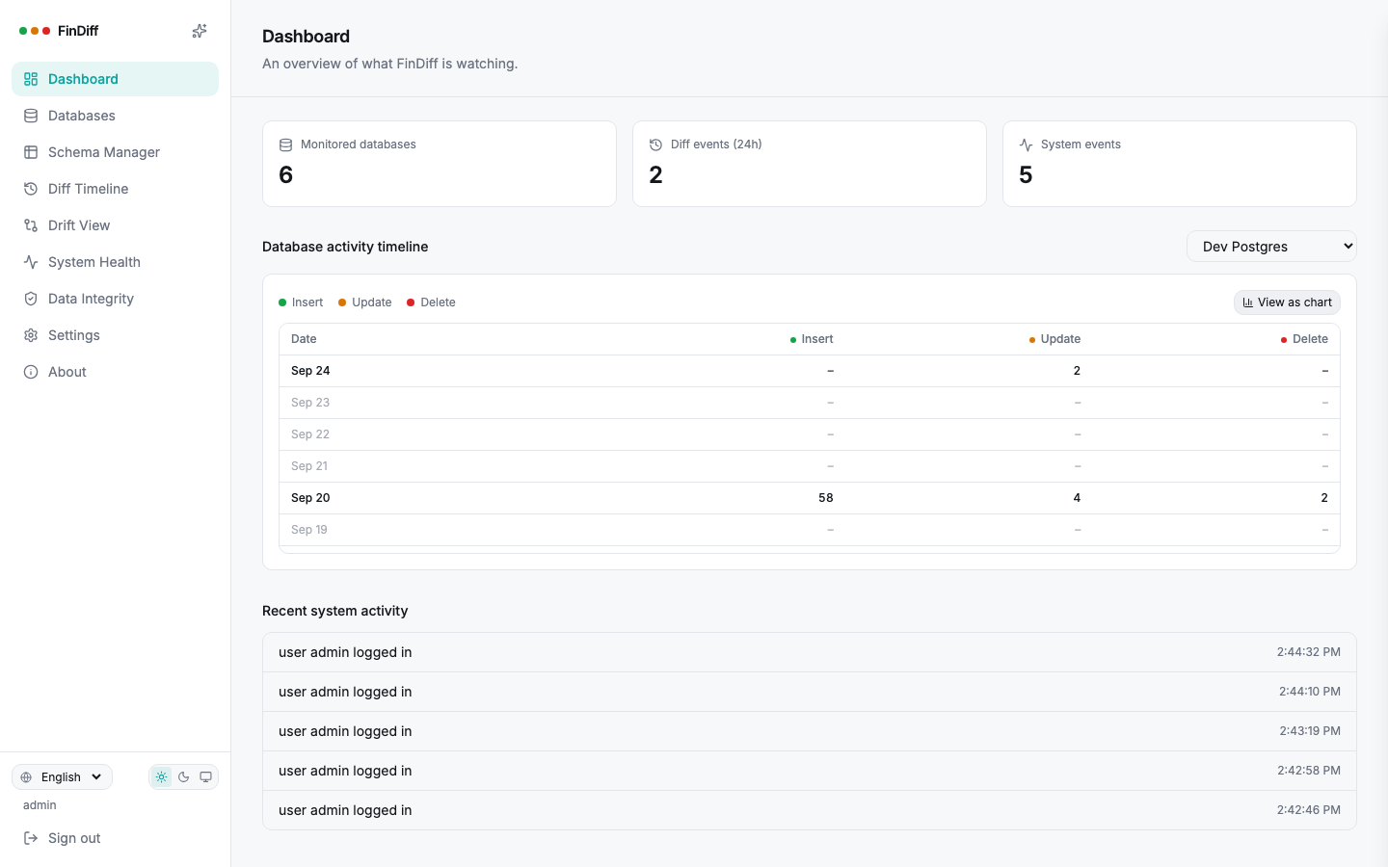Click the login entry at 2:42:58 PM
1388x867 pixels.
[x=810, y=771]
